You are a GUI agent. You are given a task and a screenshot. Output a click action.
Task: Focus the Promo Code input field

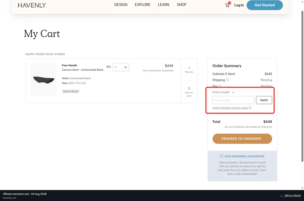pos(233,100)
